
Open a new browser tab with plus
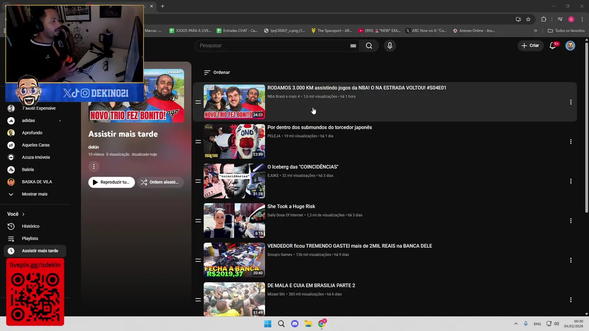(162, 6)
